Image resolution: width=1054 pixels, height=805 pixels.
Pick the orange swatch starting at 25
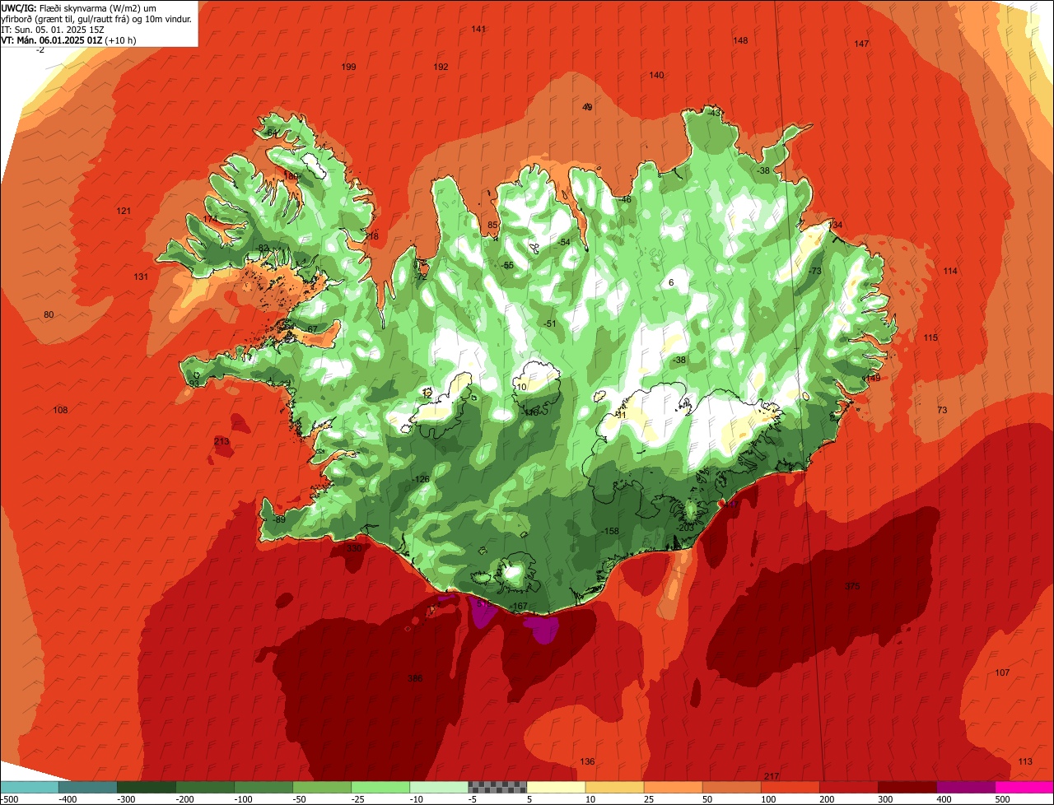[x=673, y=787]
